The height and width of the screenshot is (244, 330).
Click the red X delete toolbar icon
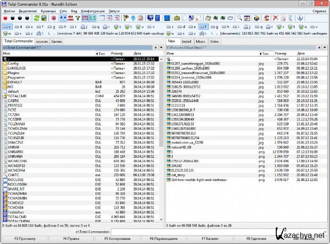274,18
